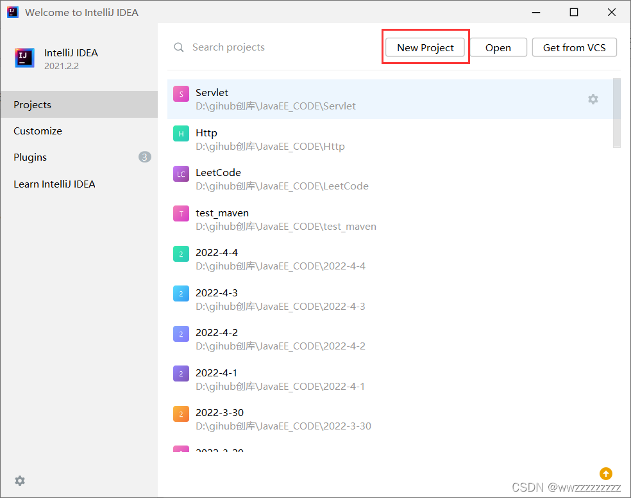Click the Plugins update count badge

click(x=145, y=157)
